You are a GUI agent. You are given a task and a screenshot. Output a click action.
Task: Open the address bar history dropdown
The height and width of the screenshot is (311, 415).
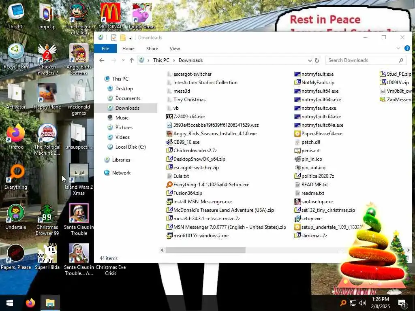pyautogui.click(x=310, y=61)
